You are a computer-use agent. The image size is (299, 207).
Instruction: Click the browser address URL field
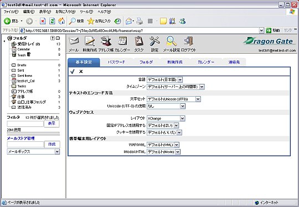pyautogui.click(x=140, y=30)
